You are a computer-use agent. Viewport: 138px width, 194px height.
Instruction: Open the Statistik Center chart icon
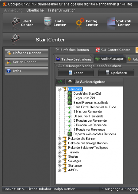(x=111, y=22)
